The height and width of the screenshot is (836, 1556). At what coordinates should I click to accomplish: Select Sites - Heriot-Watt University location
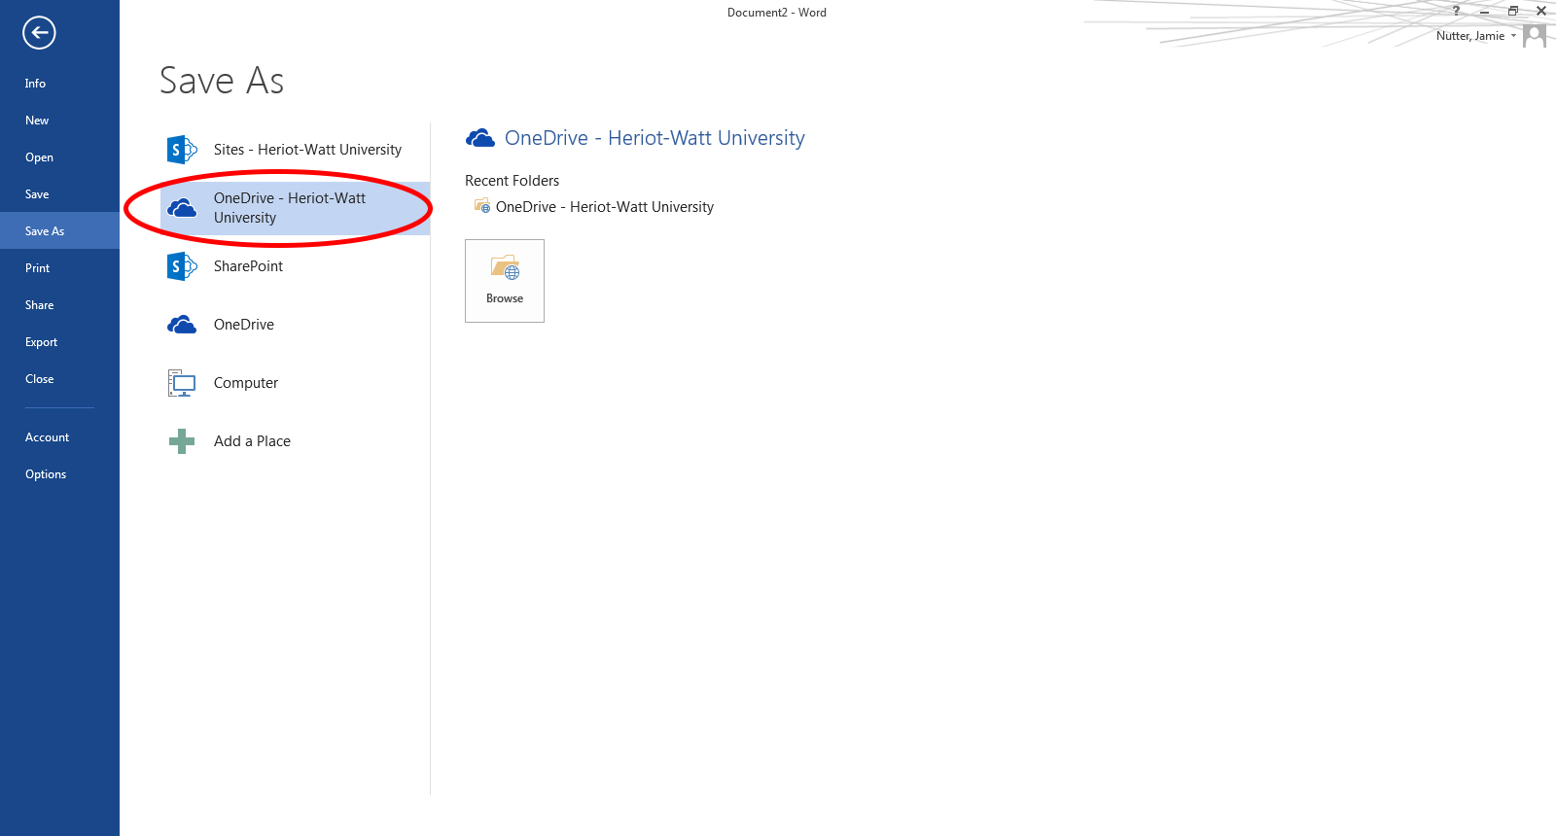[295, 150]
